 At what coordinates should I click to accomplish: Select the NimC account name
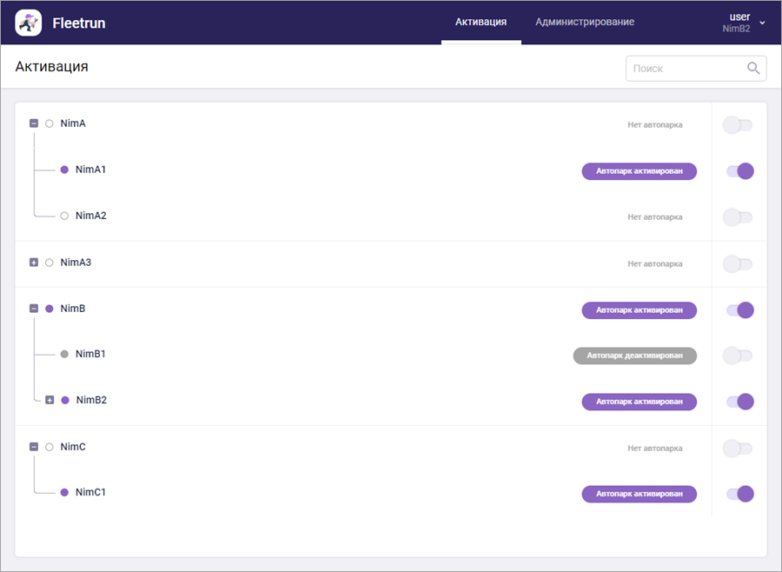tap(73, 447)
